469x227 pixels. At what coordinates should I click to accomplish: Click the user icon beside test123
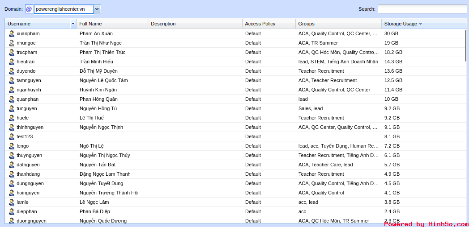(x=12, y=137)
